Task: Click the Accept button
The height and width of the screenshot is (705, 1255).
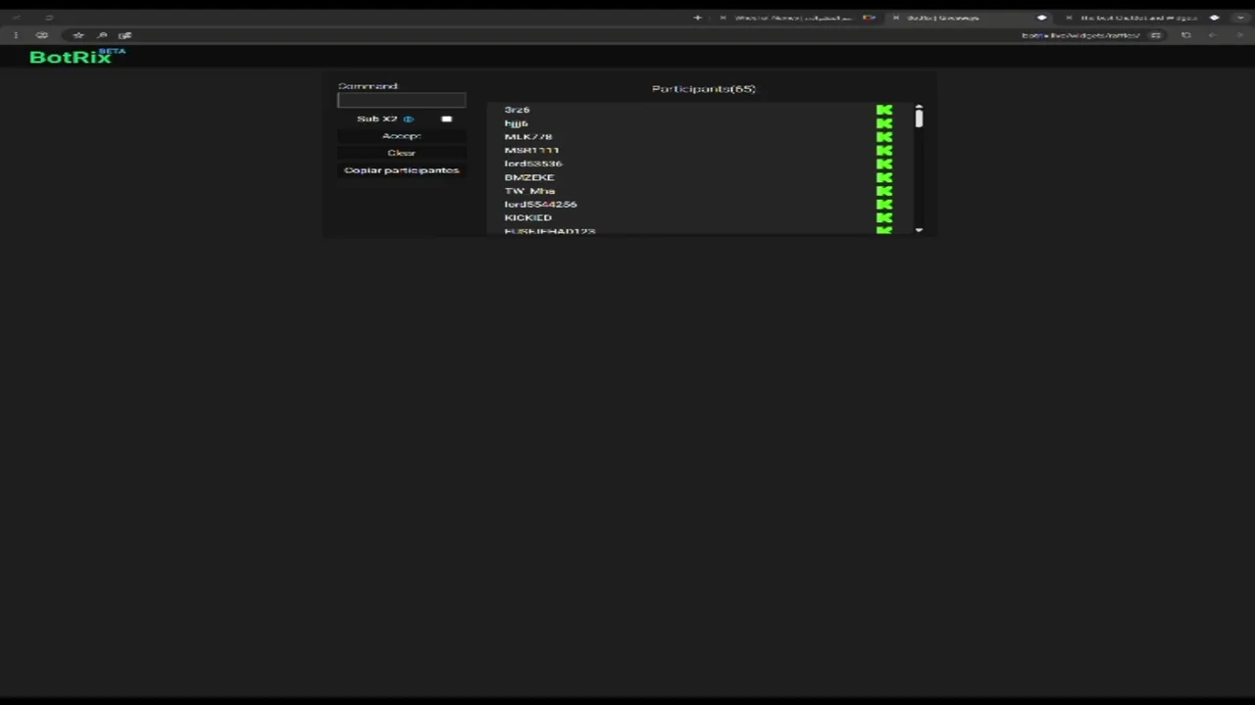Action: pos(401,136)
